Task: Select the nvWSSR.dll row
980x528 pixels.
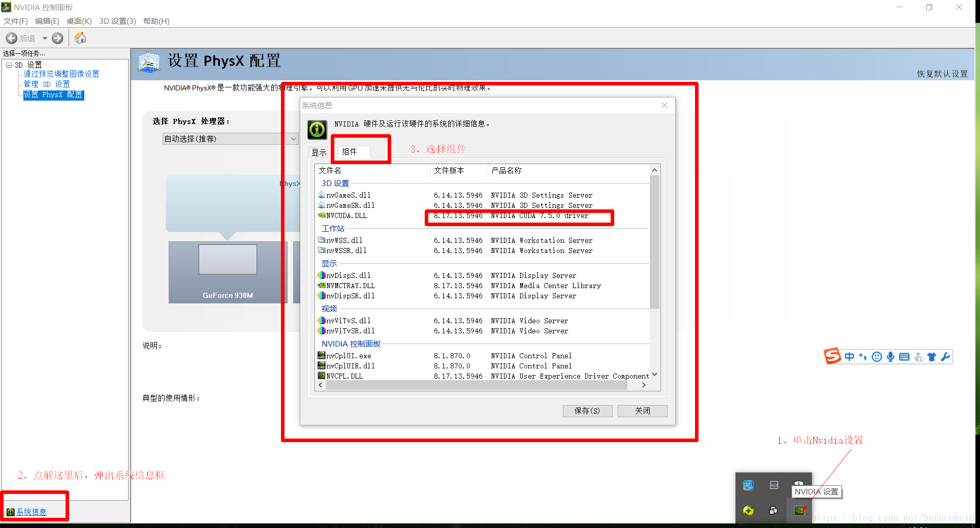Action: tap(483, 251)
